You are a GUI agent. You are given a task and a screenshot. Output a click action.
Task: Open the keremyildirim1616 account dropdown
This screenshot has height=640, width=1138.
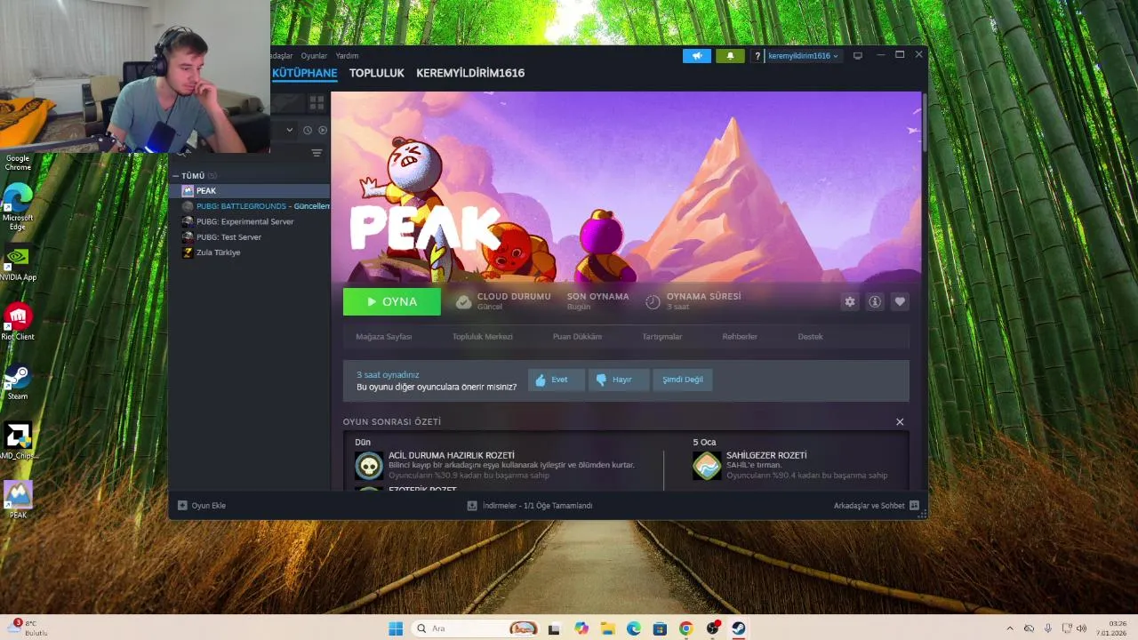click(x=803, y=56)
